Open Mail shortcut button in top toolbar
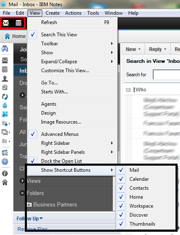 (6, 23)
